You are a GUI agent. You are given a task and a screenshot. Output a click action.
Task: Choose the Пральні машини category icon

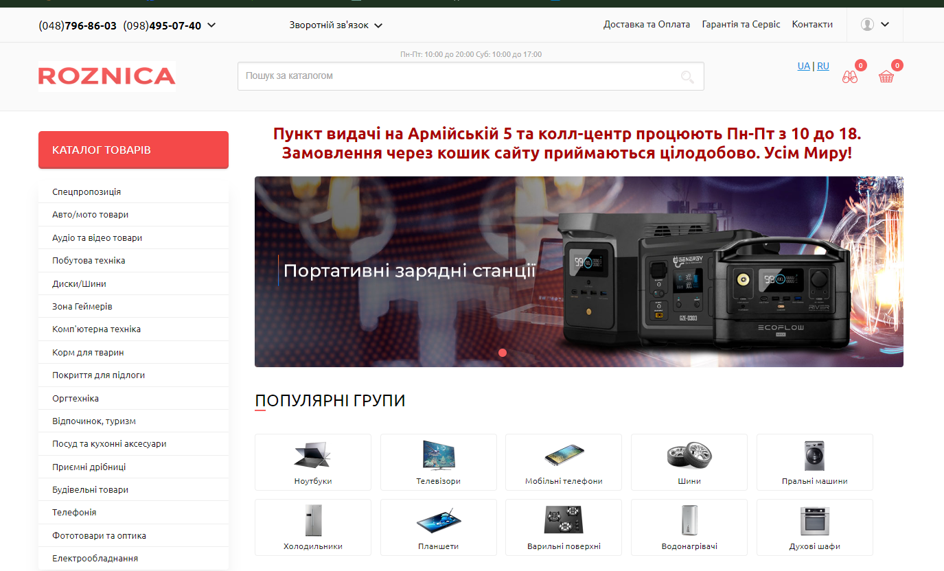[x=814, y=455]
